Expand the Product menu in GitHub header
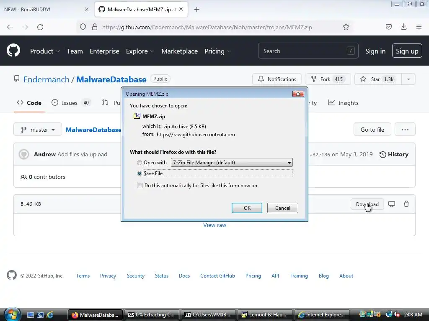 point(45,51)
